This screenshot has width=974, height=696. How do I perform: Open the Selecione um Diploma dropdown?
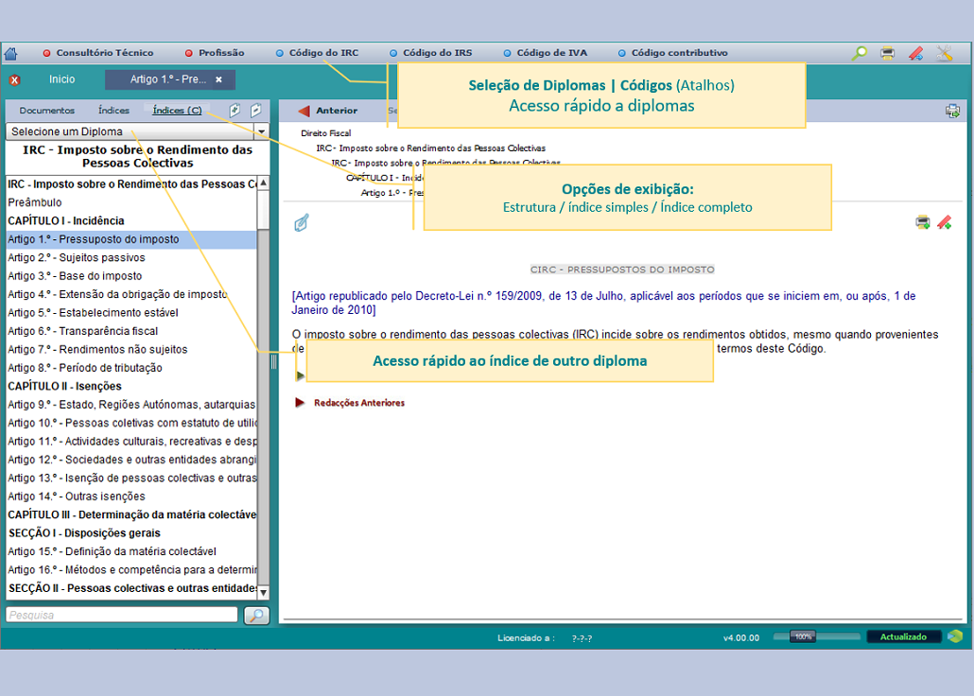pyautogui.click(x=137, y=131)
